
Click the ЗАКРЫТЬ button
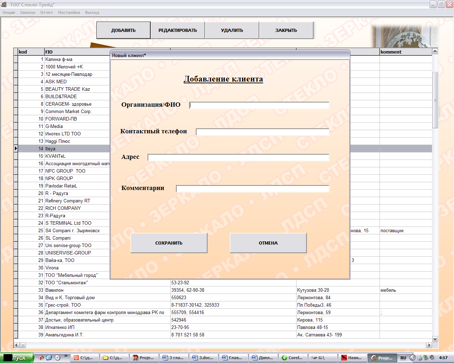286,30
